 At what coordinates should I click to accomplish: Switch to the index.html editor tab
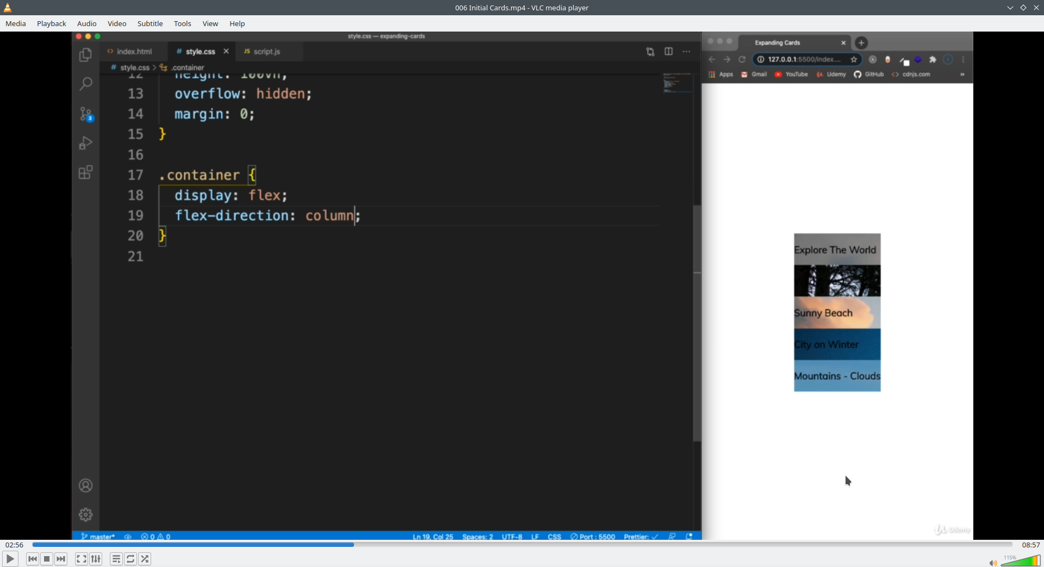(134, 51)
